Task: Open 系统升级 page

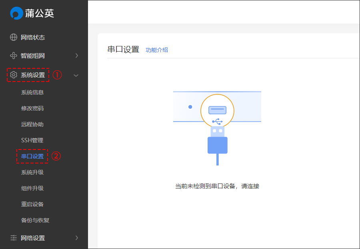Action: (x=32, y=172)
